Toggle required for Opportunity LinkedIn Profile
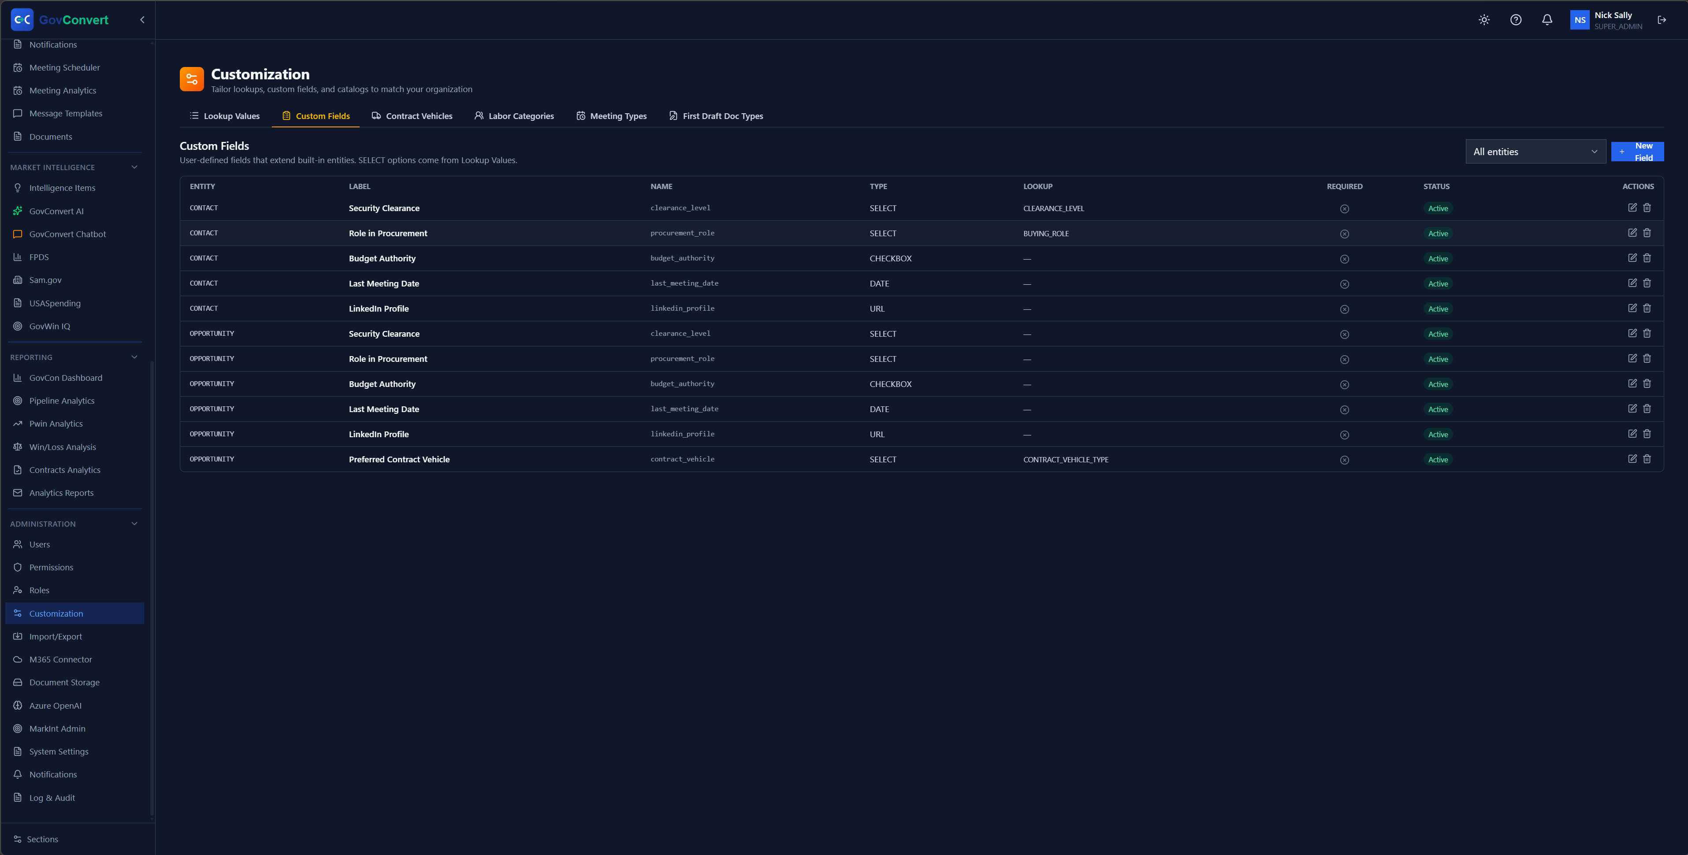Viewport: 1688px width, 855px height. [1345, 435]
